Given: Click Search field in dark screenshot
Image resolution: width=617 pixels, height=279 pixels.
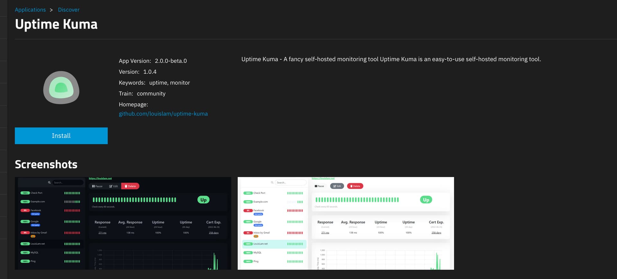Looking at the screenshot, I should point(67,182).
